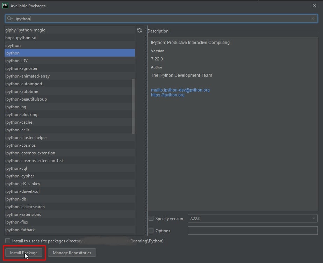The width and height of the screenshot is (323, 263).
Task: Close the Available Packages dialog
Action: tap(314, 6)
